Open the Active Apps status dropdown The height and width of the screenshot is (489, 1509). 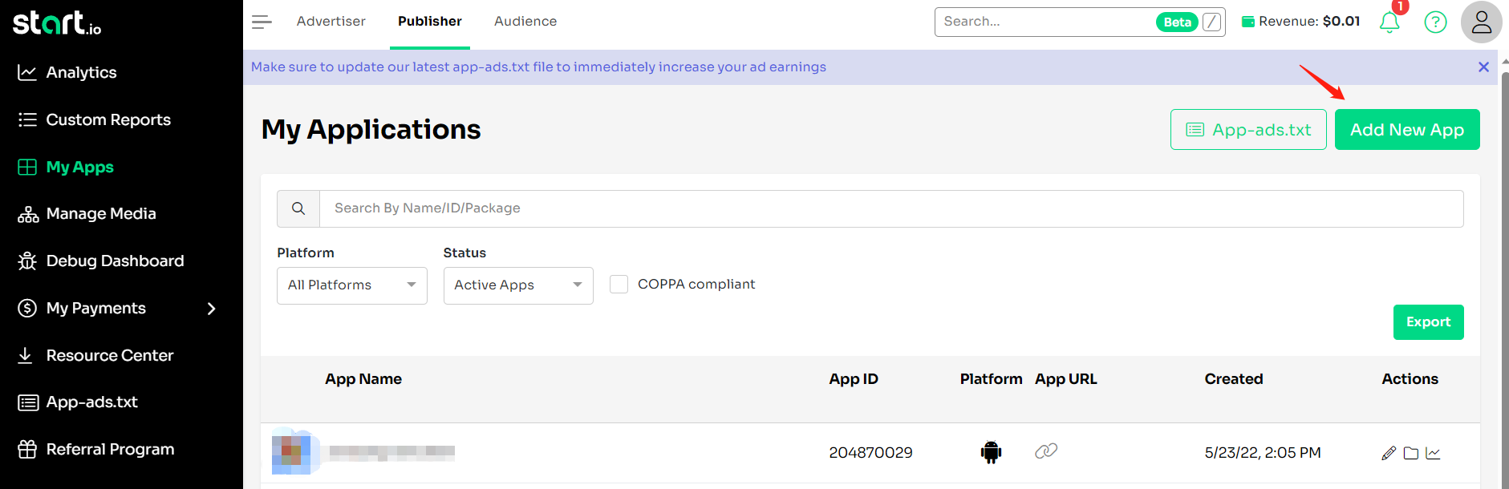(517, 285)
